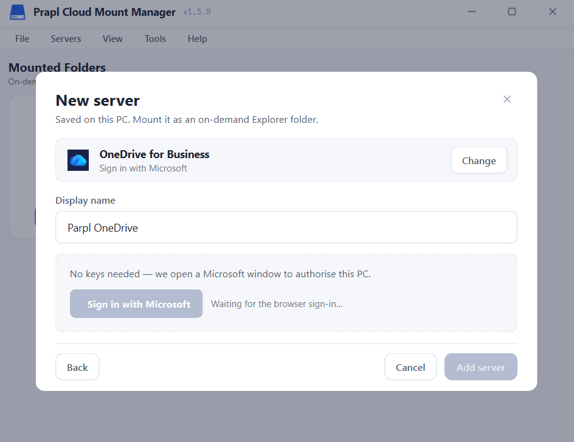The width and height of the screenshot is (574, 442).
Task: Click the 'No keys needed' info text
Action: coord(220,274)
